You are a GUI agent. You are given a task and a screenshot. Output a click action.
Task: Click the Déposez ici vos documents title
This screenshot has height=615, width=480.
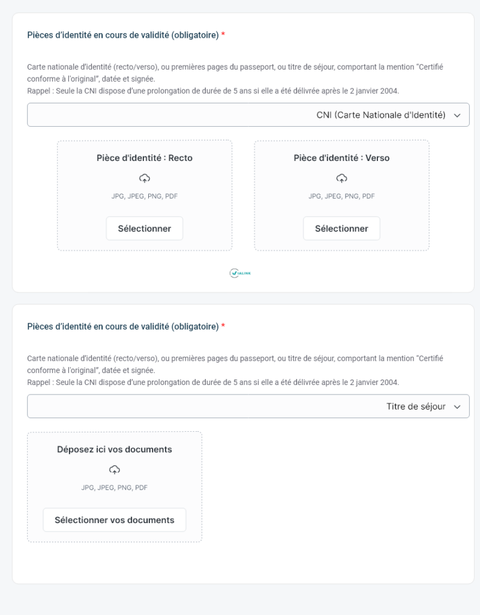point(115,449)
